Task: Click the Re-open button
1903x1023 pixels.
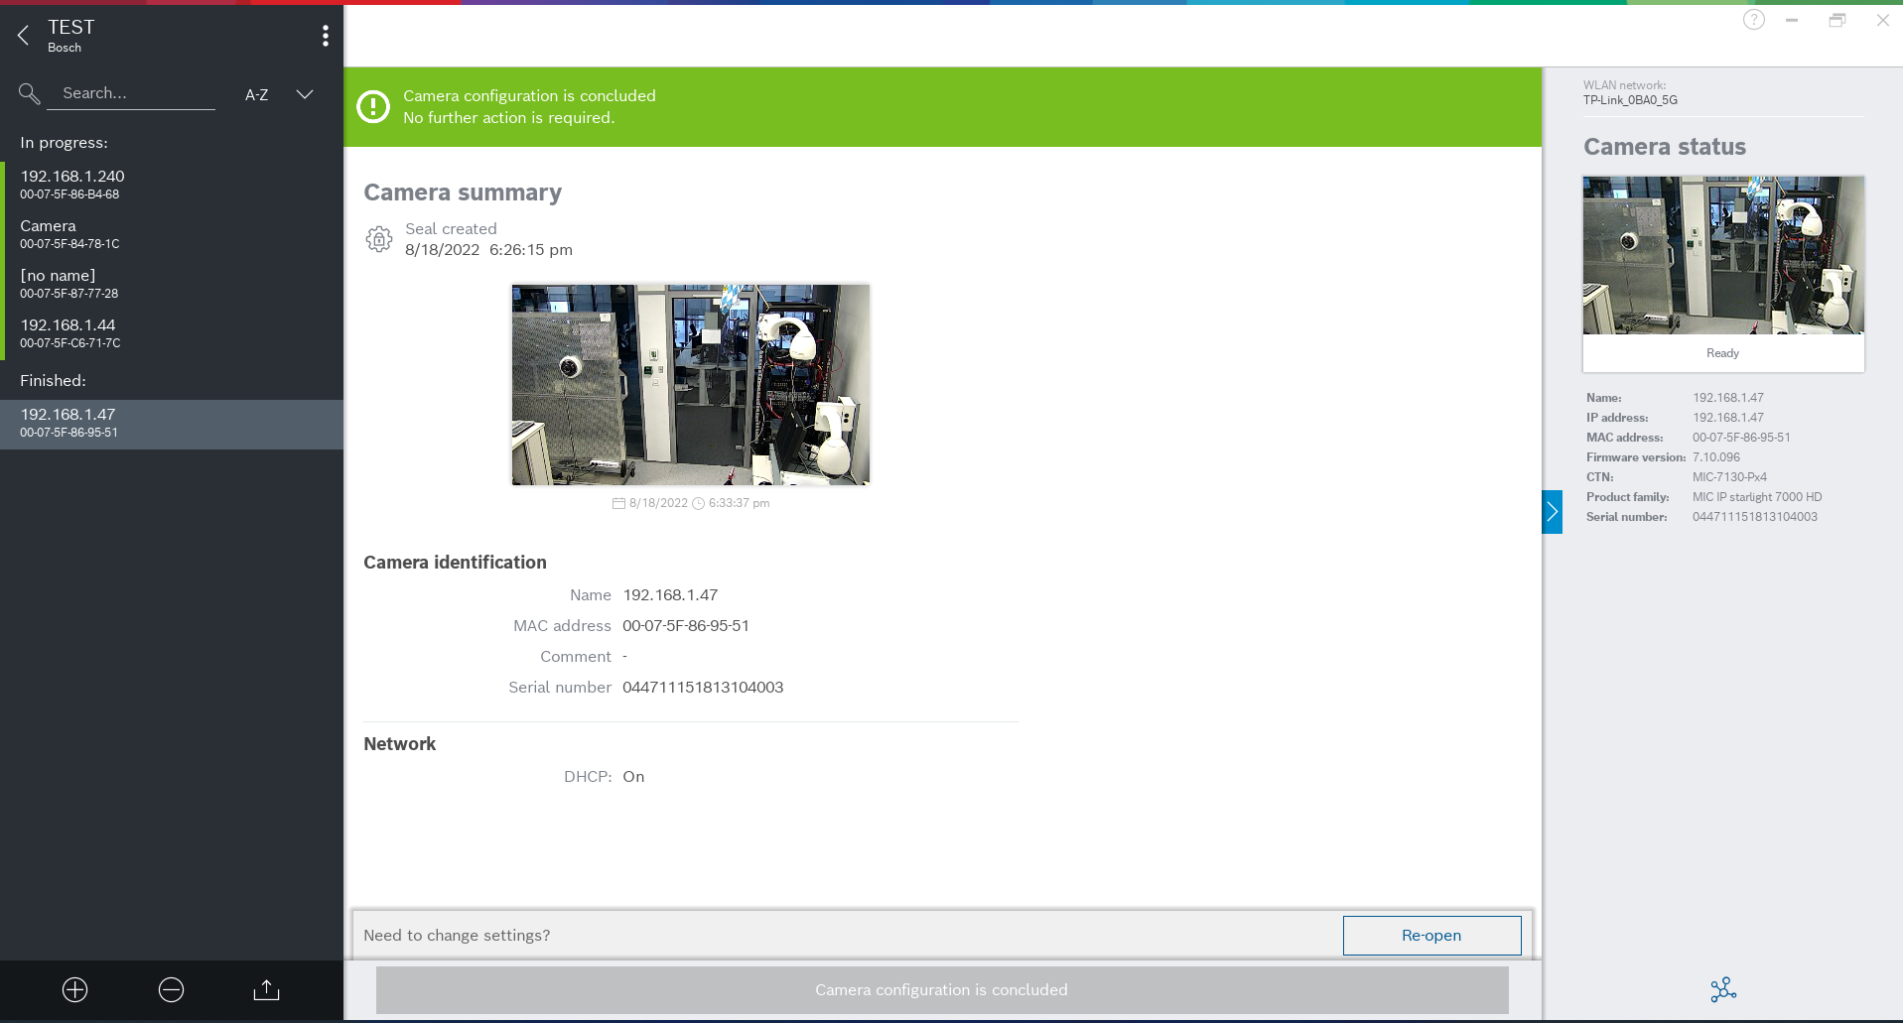Action: tap(1430, 935)
